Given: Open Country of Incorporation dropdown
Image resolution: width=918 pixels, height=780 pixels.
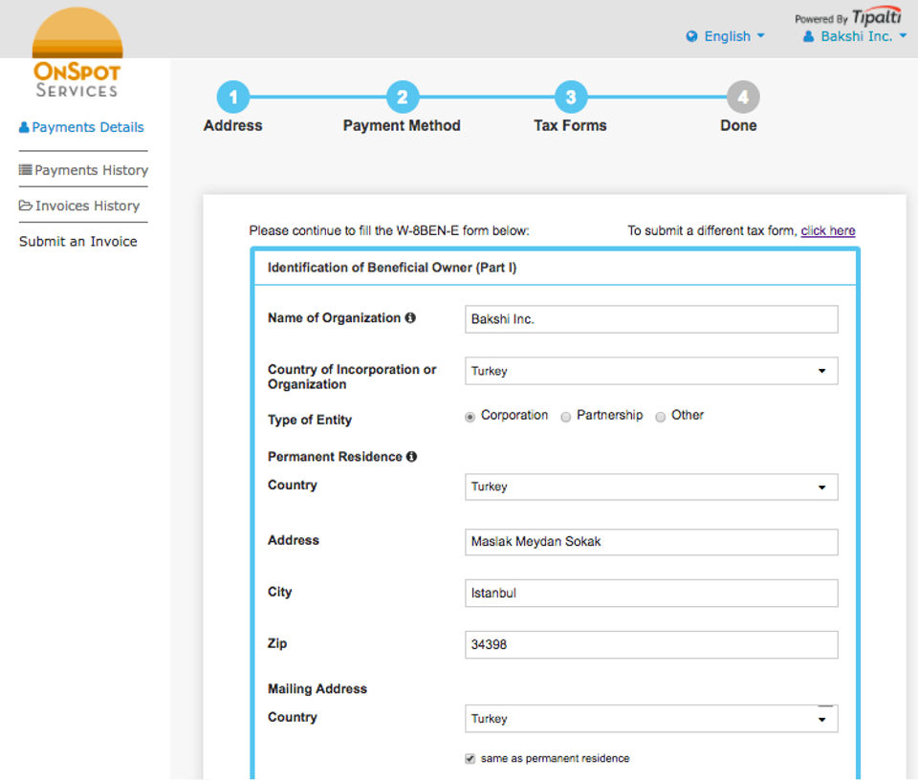Looking at the screenshot, I should (x=651, y=371).
